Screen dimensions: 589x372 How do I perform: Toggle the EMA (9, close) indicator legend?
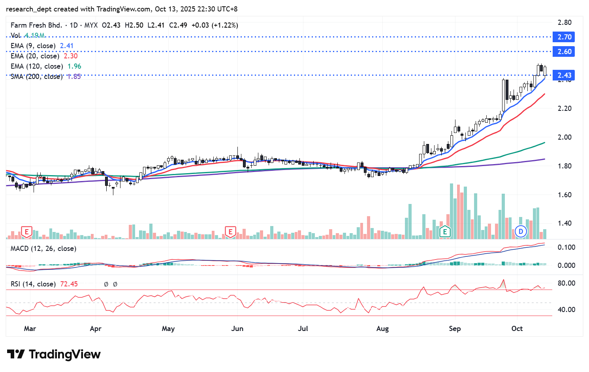33,46
